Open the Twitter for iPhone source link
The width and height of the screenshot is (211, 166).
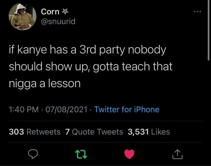coord(127,109)
